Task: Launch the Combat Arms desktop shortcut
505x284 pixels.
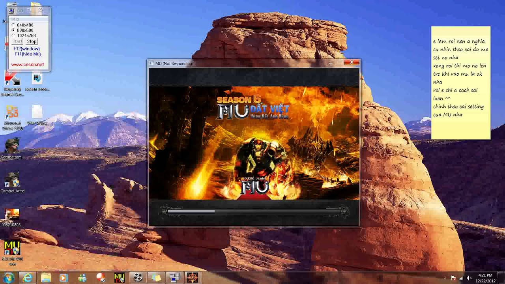Action: (12, 183)
